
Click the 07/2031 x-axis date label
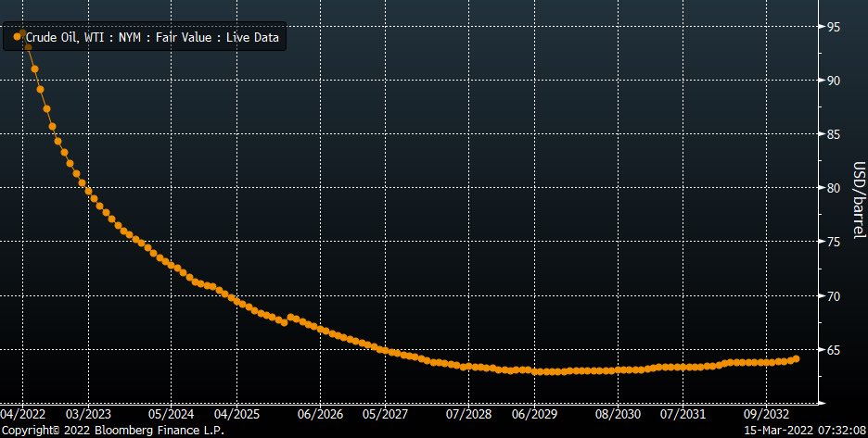click(683, 414)
